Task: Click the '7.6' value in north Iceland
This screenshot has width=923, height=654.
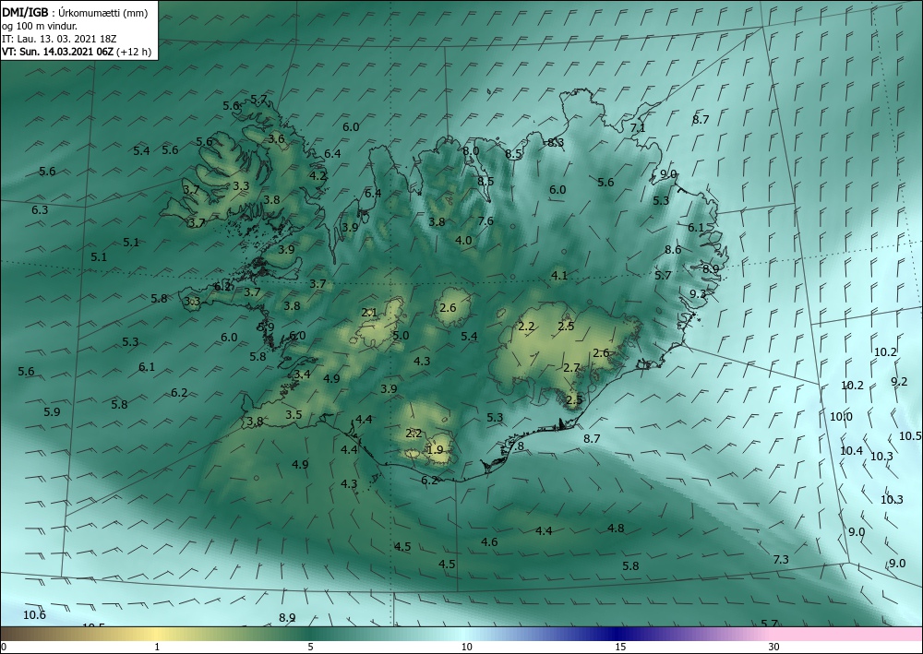Action: click(485, 221)
